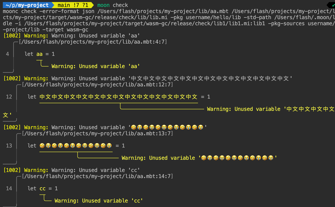Click the emoji string in the line 13 warning annotation
The image size is (335, 207).
237,158
